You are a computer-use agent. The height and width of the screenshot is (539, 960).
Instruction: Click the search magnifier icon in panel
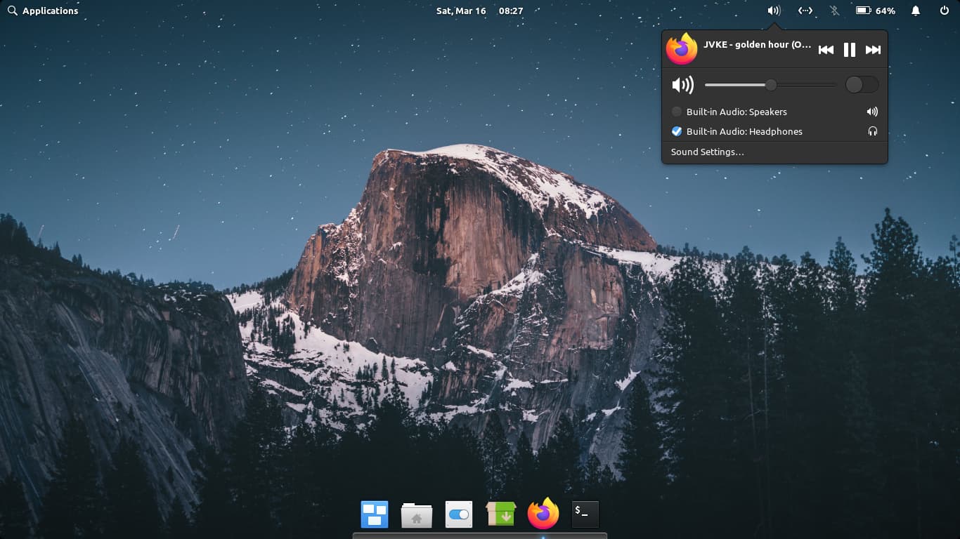point(12,11)
